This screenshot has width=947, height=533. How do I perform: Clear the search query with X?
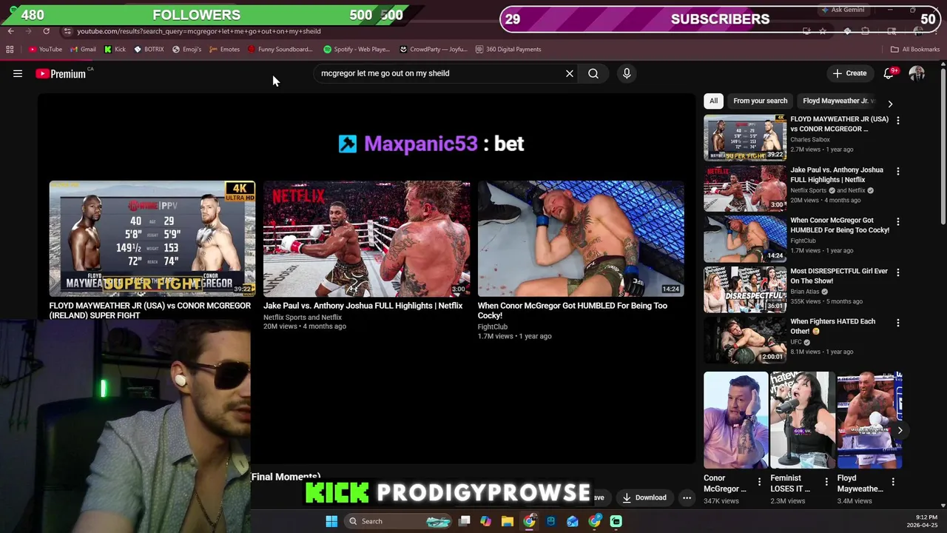tap(570, 73)
